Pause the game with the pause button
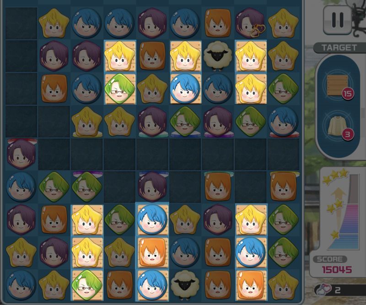Screen dimensions: 366x305 pyautogui.click(x=337, y=20)
